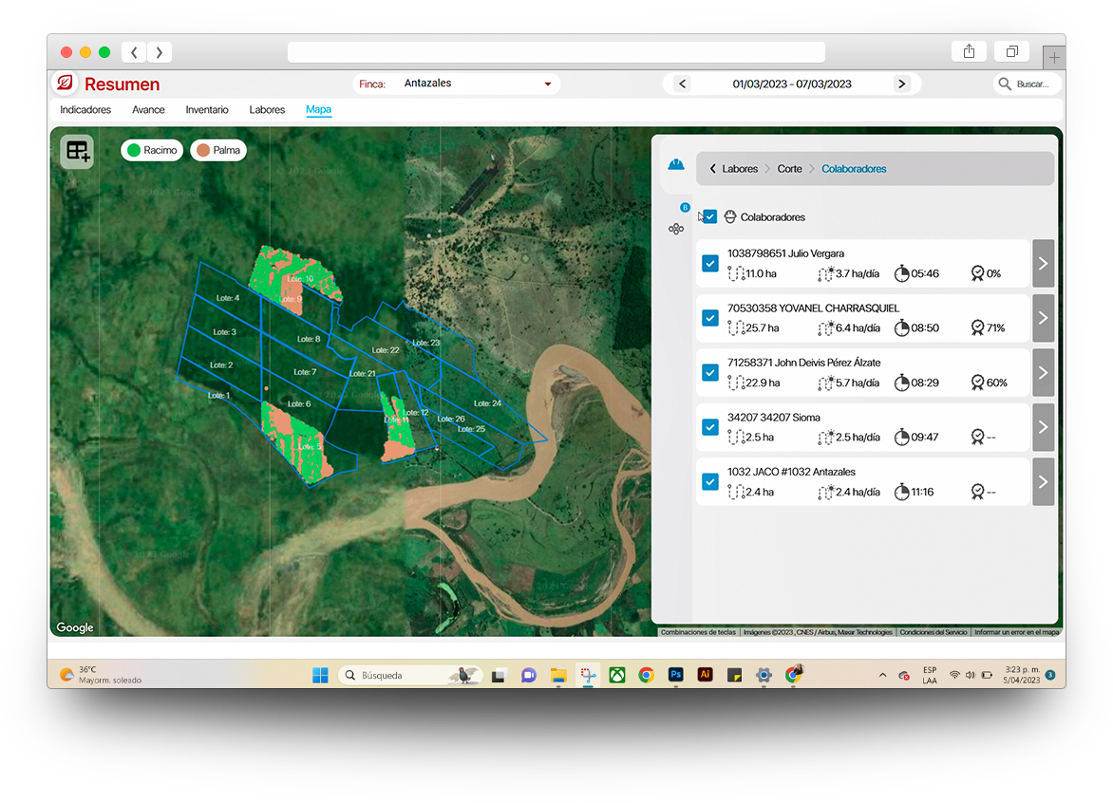Screen dimensions: 1113x803
Task: Click the Resumen leaf logo icon
Action: (65, 84)
